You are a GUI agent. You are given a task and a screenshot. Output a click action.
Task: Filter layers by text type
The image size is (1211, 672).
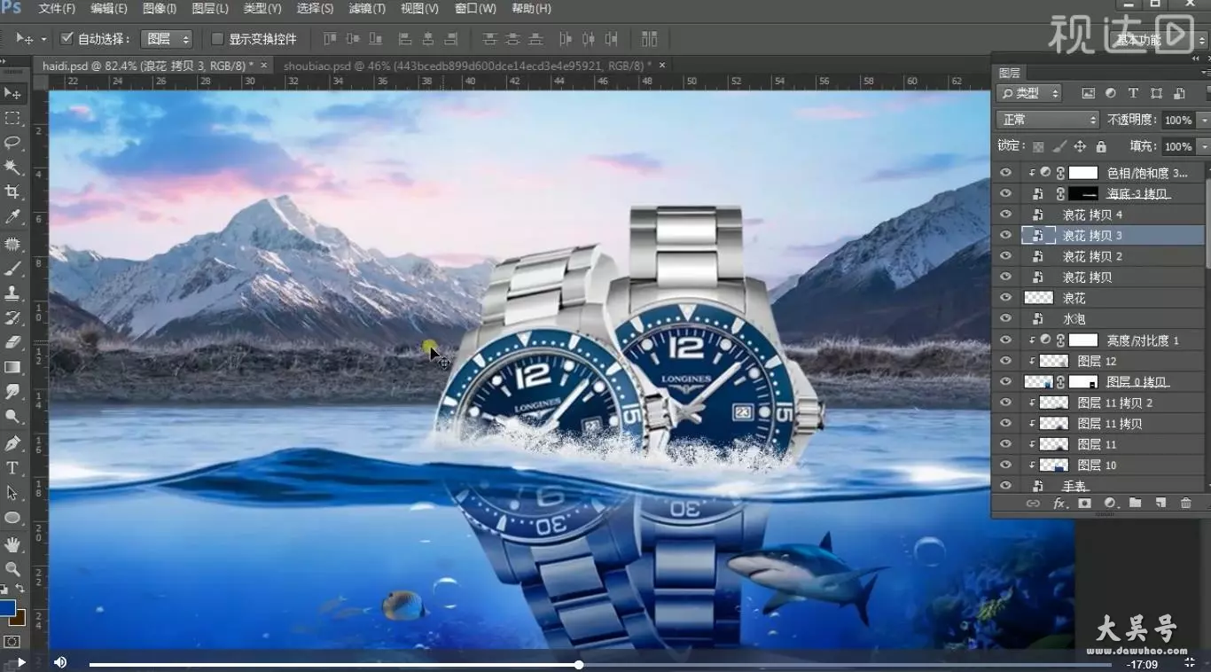(1133, 93)
